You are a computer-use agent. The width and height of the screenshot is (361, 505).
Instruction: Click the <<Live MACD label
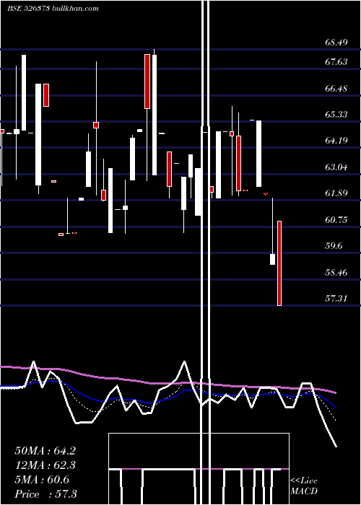click(x=304, y=486)
